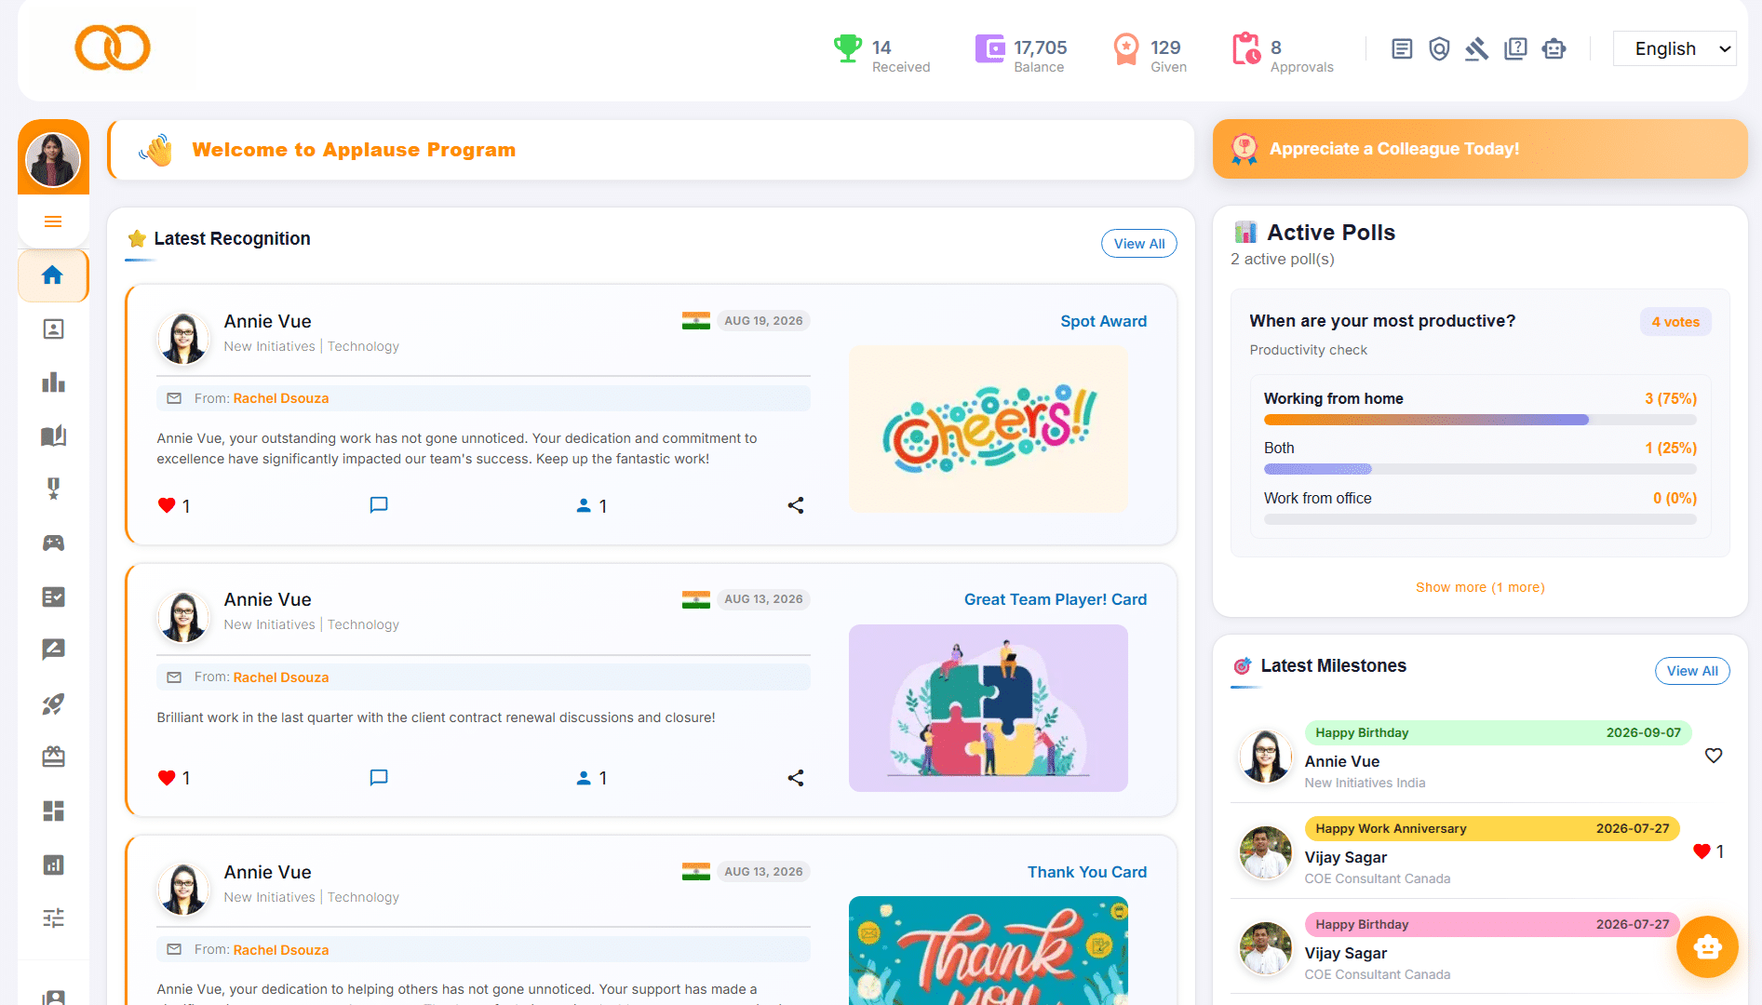Open the news document header icon
Screen dimensions: 1762x1005
click(1402, 48)
